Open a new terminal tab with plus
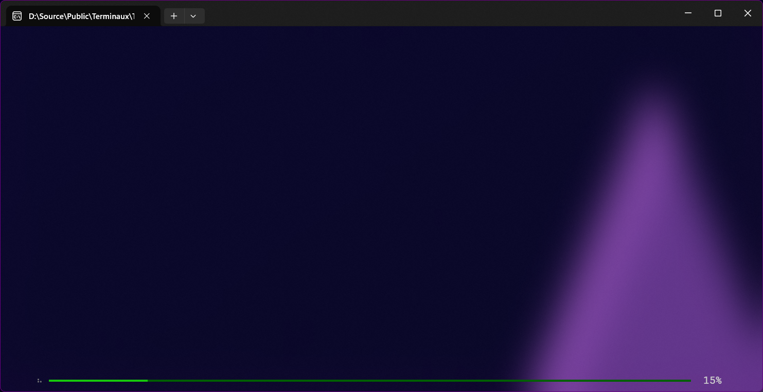This screenshot has height=392, width=763. pos(174,16)
